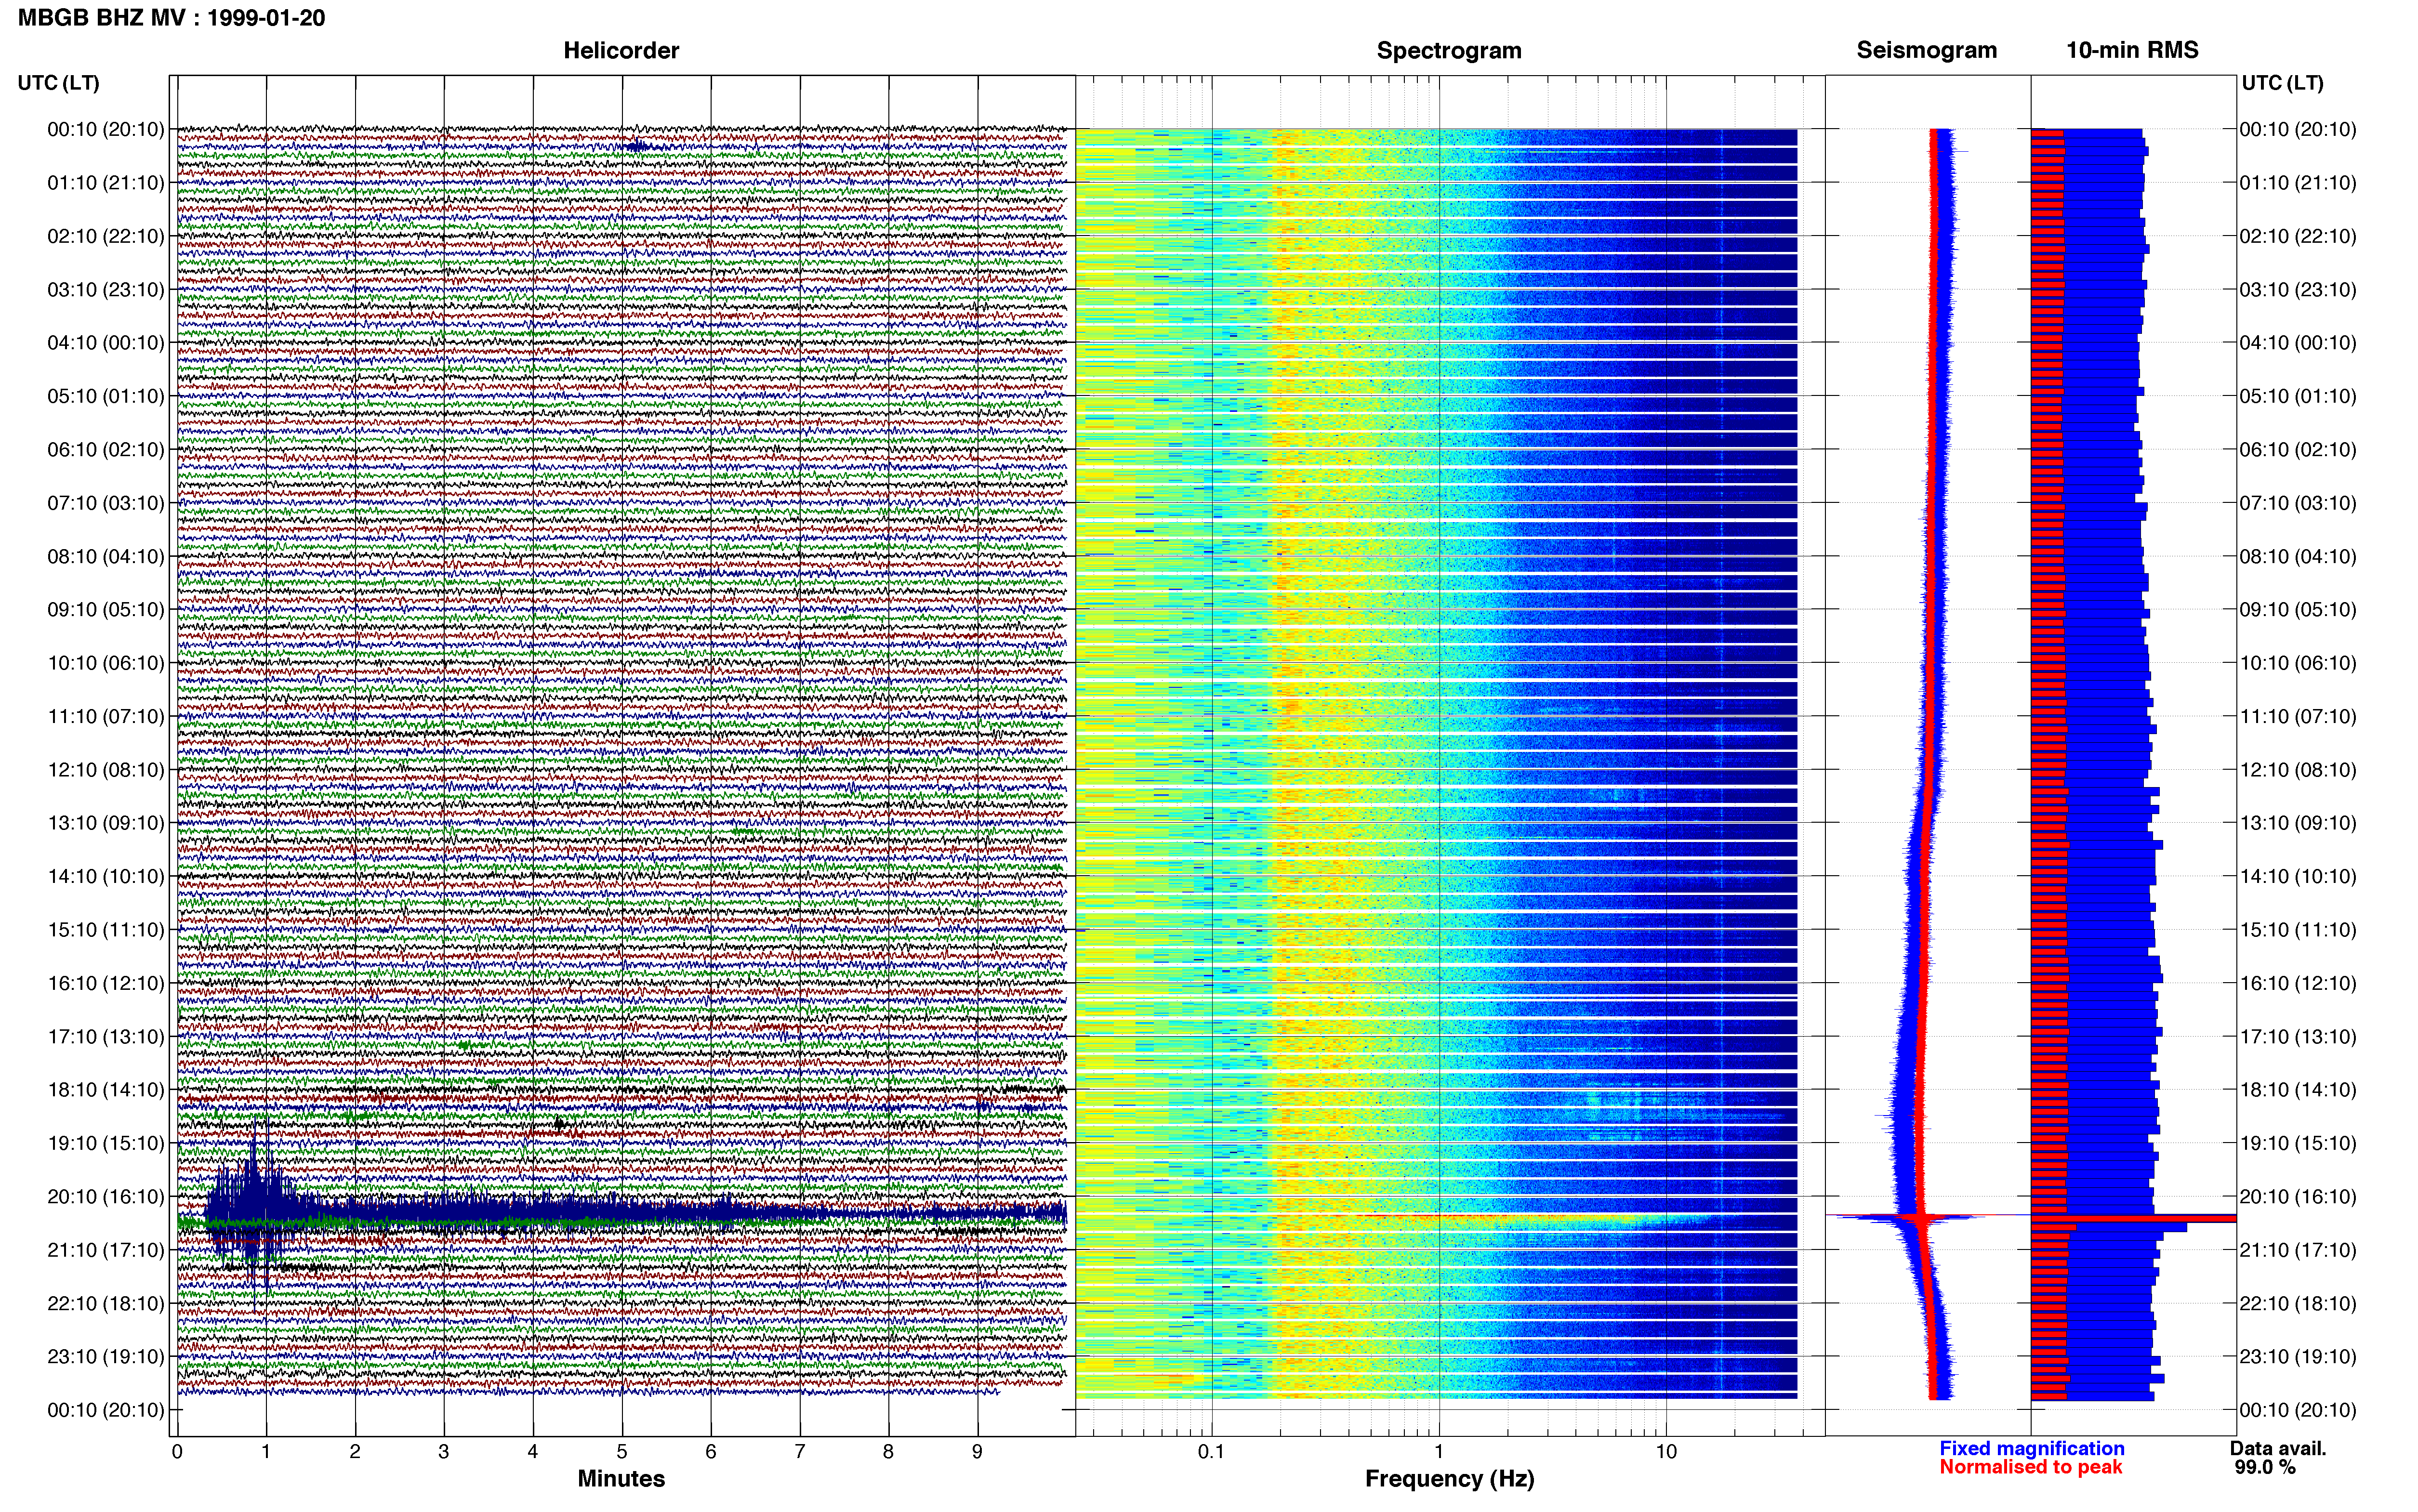Screen dimensions: 2418x1512
Task: Click '23:10 (19:10)' label on helicorder time axis
Action: 106,1357
